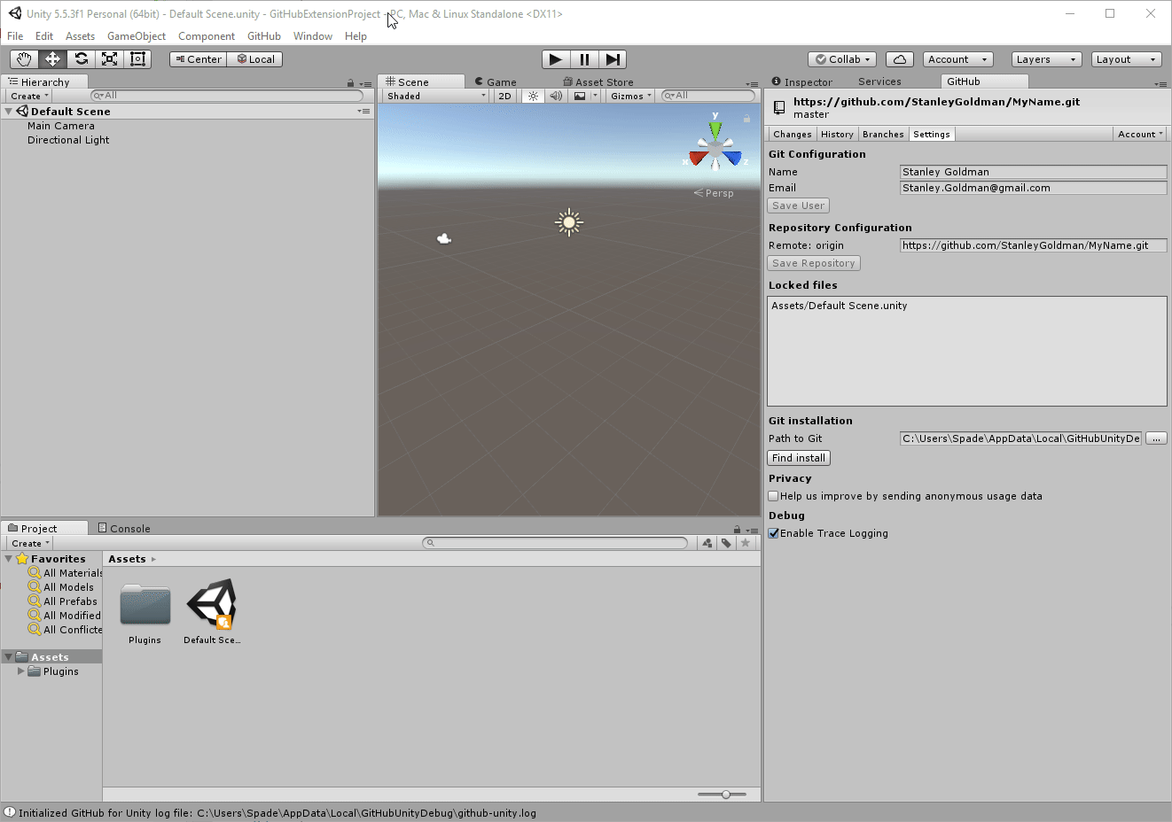Browse for Git path ellipsis button
1172x822 pixels.
pos(1156,438)
